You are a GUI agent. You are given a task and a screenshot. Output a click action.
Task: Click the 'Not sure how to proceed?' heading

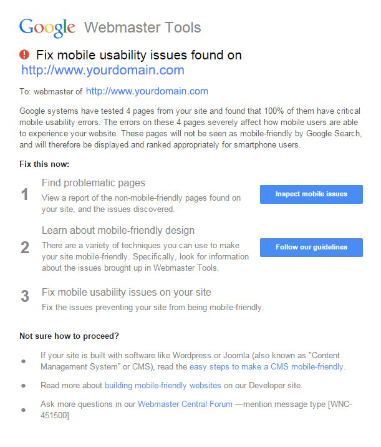(69, 336)
